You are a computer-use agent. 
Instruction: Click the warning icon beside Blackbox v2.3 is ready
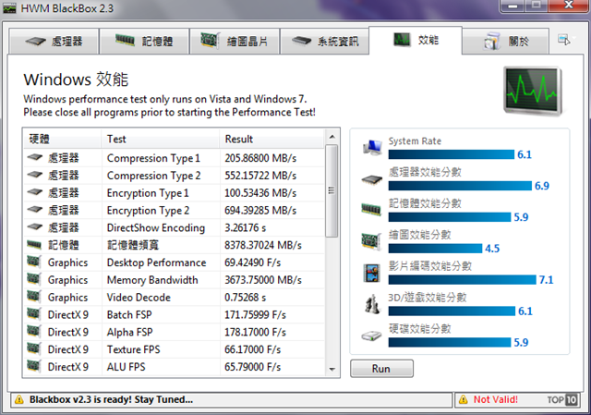(18, 400)
